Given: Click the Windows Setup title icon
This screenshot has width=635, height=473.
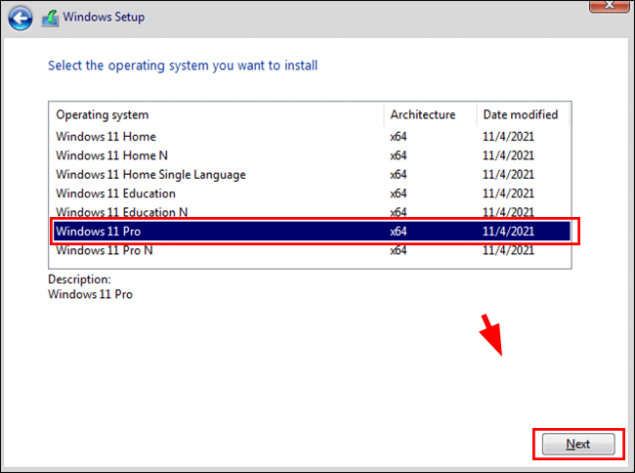Looking at the screenshot, I should [50, 19].
